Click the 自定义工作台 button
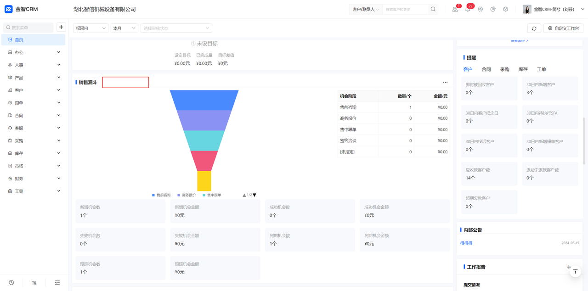588x291 pixels. point(563,28)
